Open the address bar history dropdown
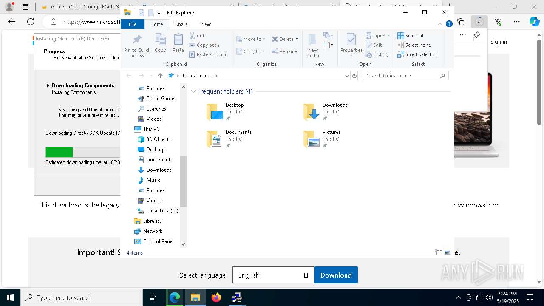544x306 pixels. pos(347,76)
